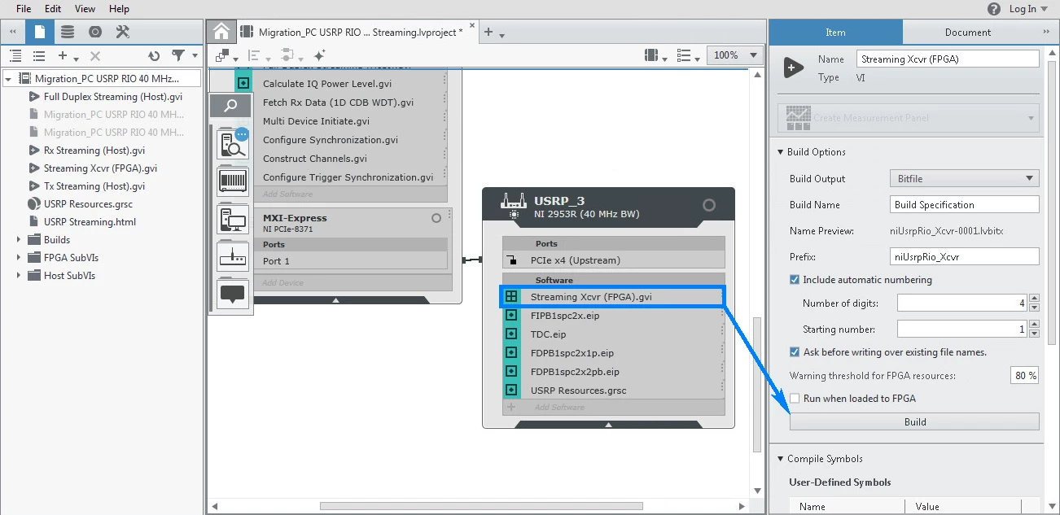Image resolution: width=1060 pixels, height=515 pixels.
Task: Disable Ask before writing over existing files
Action: 795,352
